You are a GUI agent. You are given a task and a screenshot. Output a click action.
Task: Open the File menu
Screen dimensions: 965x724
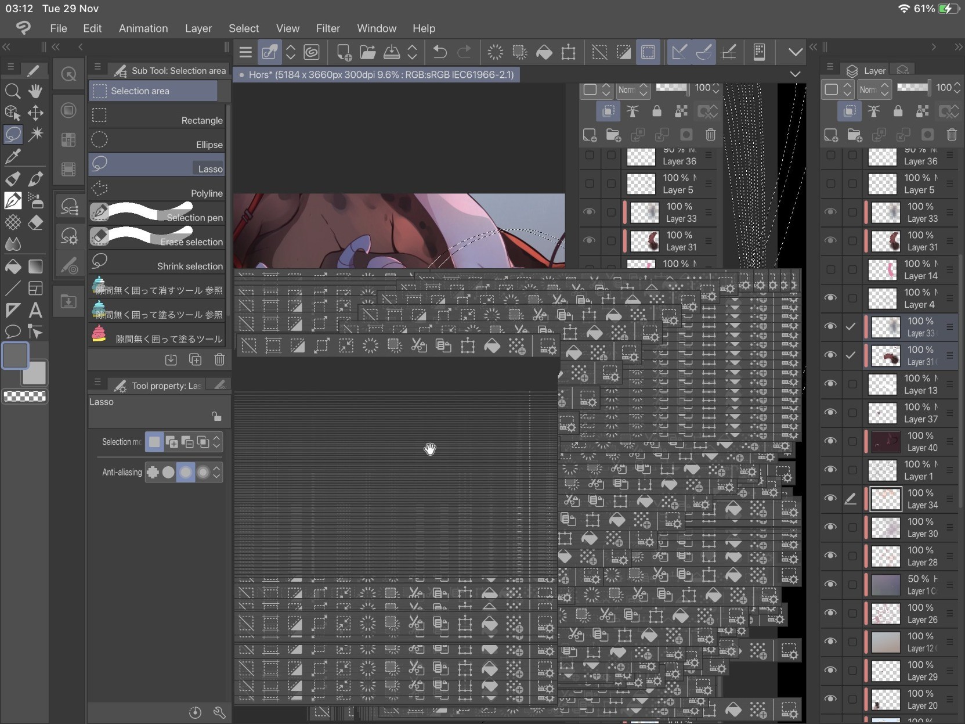coord(59,28)
